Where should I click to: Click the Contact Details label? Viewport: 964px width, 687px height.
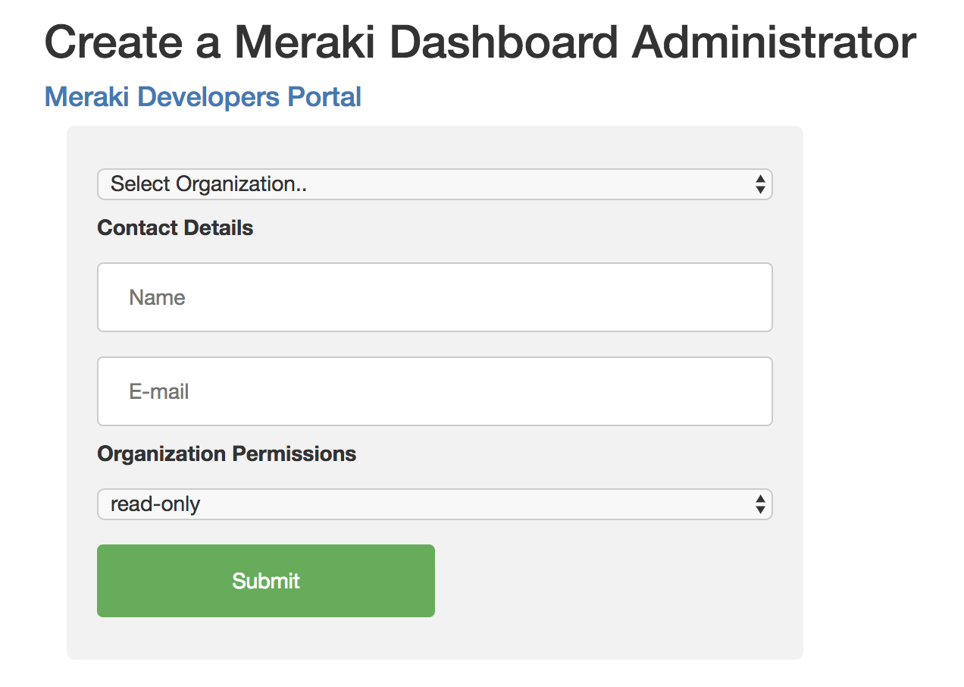pos(175,228)
